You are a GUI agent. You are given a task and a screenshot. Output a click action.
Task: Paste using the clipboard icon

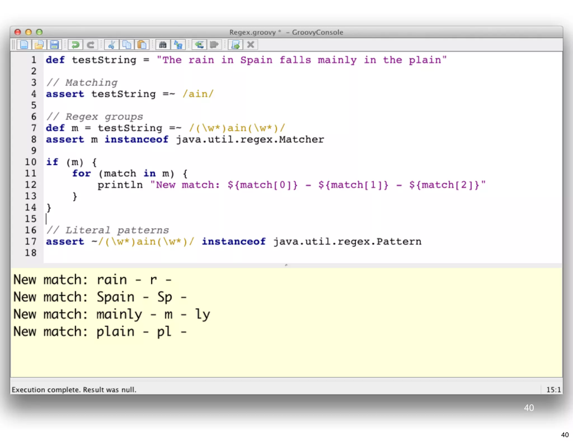[142, 45]
